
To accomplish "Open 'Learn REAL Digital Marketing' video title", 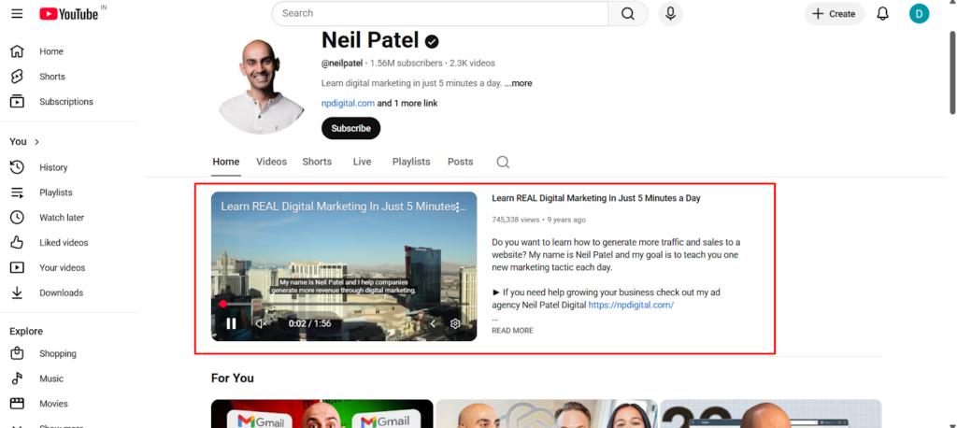I will click(x=596, y=198).
